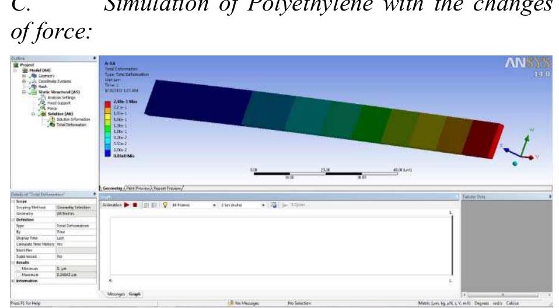Viewport: 559px width, 308px height.
Task: Click the Scoping Method value Geometry Selection
Action: pos(76,208)
